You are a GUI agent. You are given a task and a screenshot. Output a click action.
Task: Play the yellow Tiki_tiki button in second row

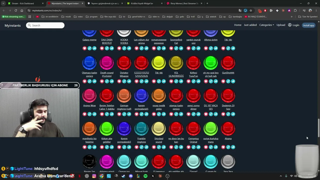[159, 63]
